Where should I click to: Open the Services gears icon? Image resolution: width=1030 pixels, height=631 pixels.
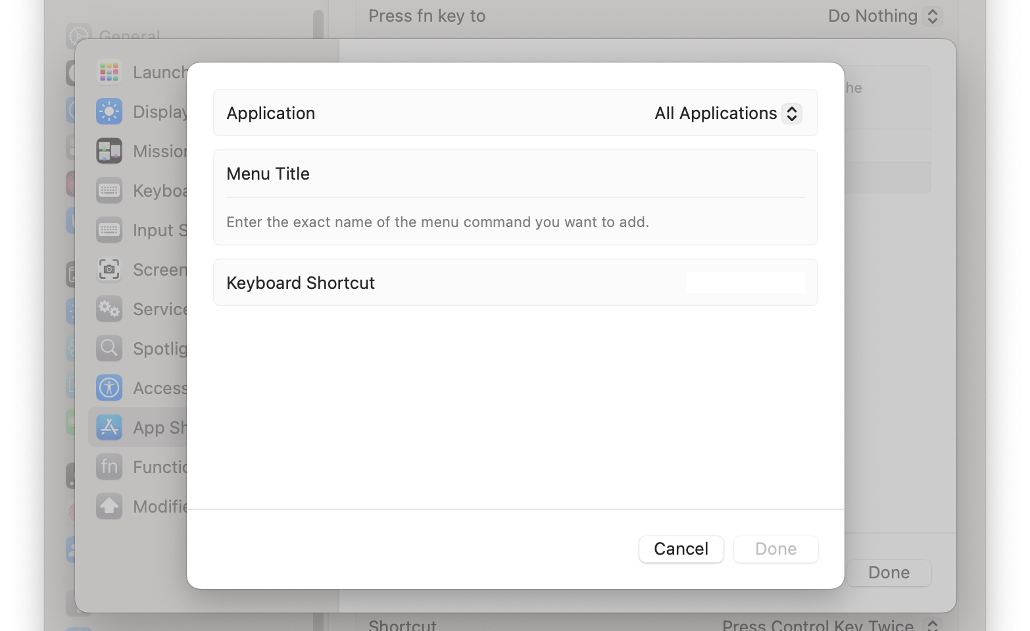click(x=109, y=309)
